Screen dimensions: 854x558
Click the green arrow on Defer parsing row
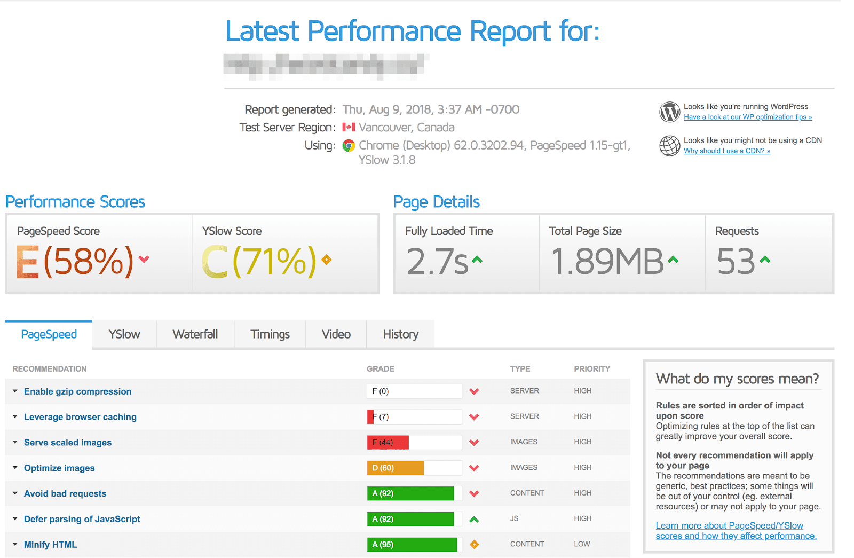click(474, 519)
